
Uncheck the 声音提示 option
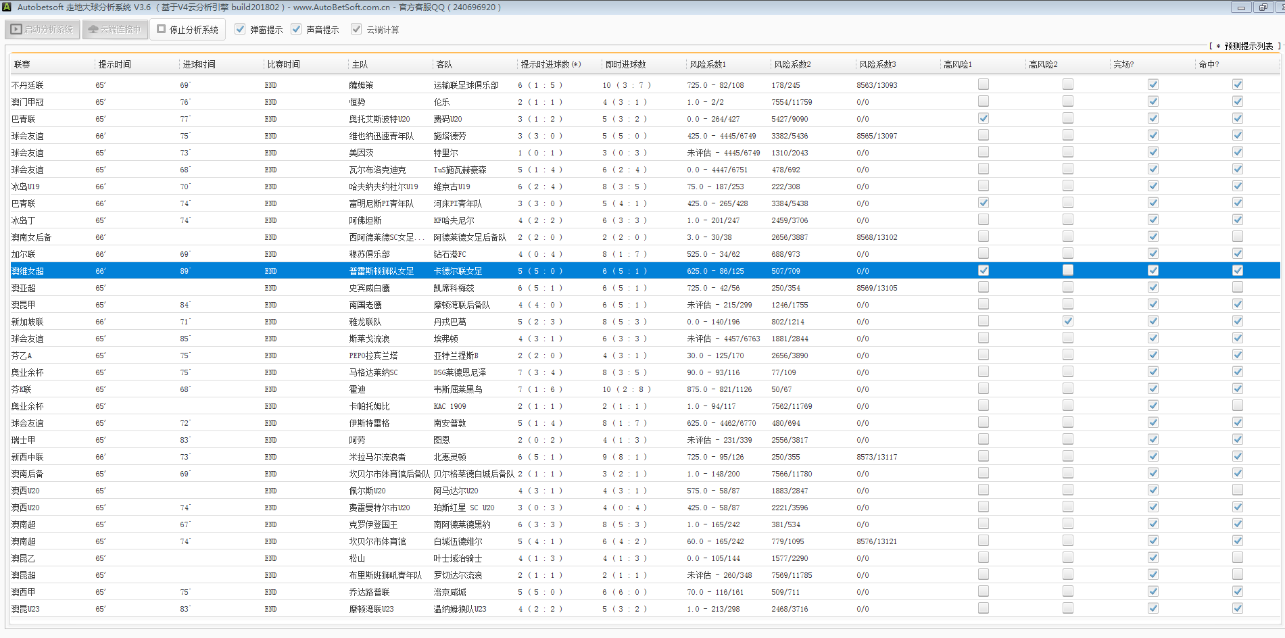pyautogui.click(x=296, y=30)
